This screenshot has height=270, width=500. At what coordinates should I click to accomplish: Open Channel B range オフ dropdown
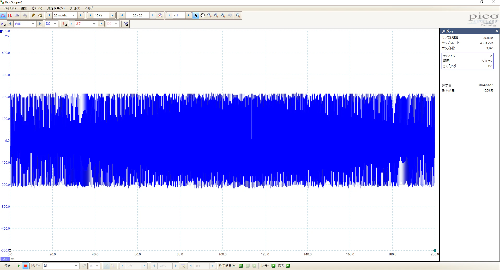pos(94,24)
